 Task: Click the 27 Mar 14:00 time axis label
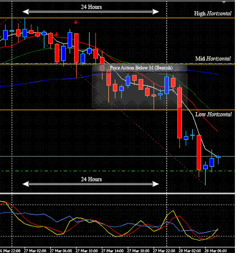(x=112, y=251)
